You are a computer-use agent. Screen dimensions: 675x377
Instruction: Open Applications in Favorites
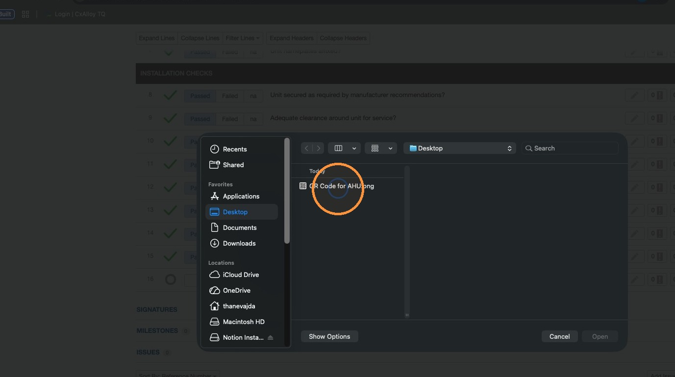(241, 196)
